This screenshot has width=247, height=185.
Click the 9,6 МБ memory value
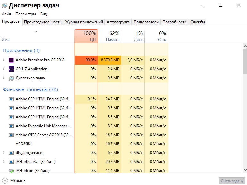point(113,78)
